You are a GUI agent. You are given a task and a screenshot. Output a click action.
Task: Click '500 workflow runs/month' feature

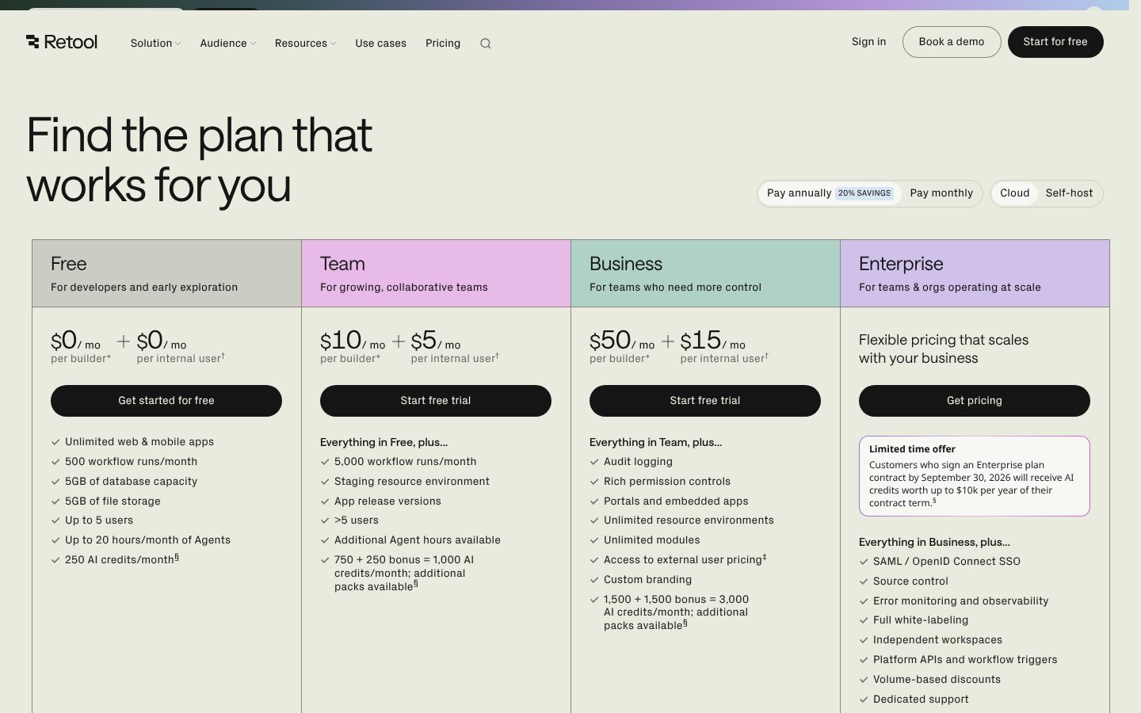coord(132,462)
